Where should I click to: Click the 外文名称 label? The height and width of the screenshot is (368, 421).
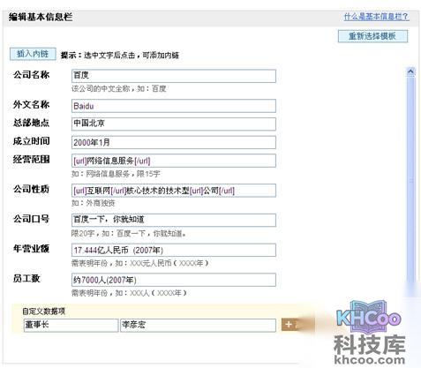tap(31, 104)
